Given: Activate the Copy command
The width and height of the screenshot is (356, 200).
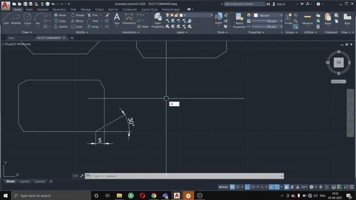Looking at the screenshot, I should [x=60, y=21].
